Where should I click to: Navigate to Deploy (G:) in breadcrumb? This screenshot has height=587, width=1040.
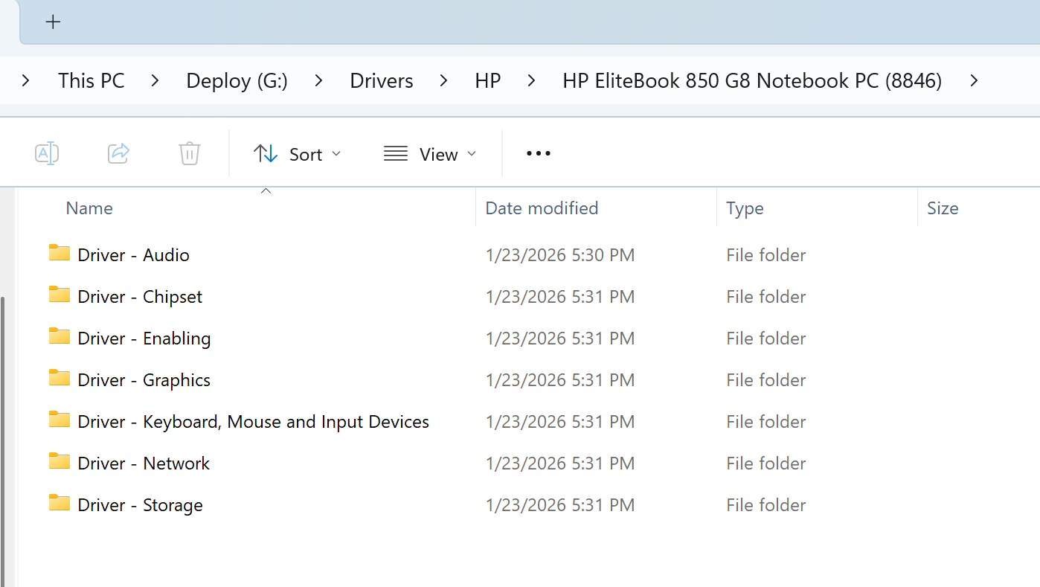pyautogui.click(x=237, y=80)
